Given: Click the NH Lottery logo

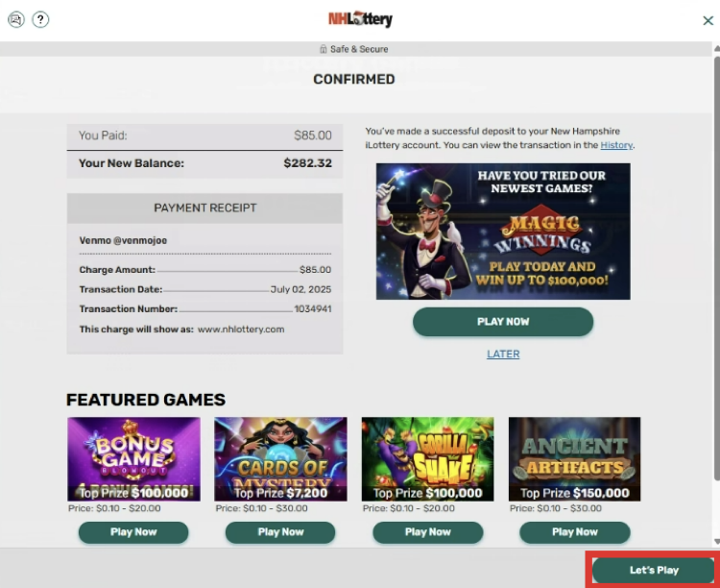Looking at the screenshot, I should click(360, 19).
